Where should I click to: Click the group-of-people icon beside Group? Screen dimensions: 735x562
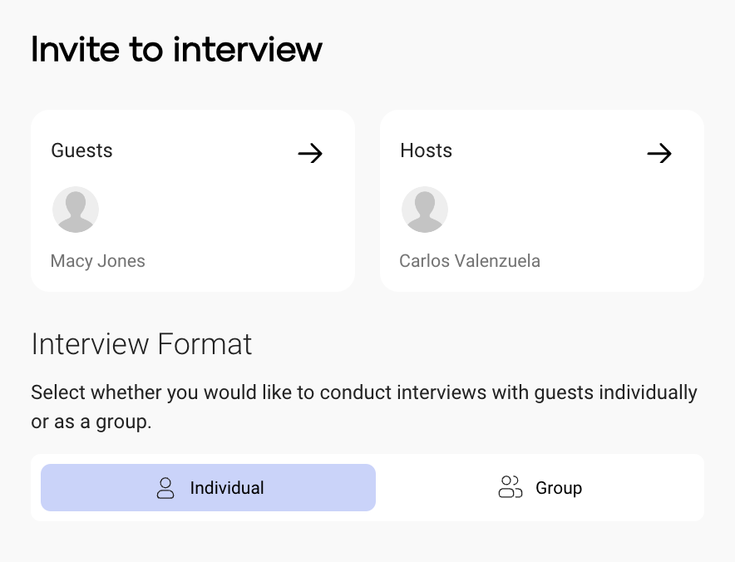point(510,488)
